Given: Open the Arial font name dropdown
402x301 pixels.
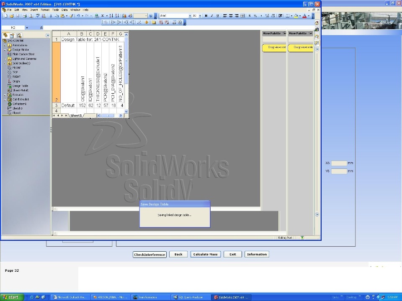Looking at the screenshot, I should coord(190,16).
